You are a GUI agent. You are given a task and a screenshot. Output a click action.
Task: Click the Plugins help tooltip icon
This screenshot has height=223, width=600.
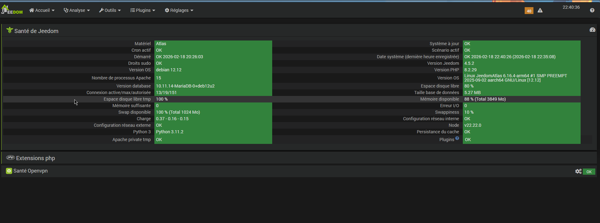pyautogui.click(x=457, y=138)
